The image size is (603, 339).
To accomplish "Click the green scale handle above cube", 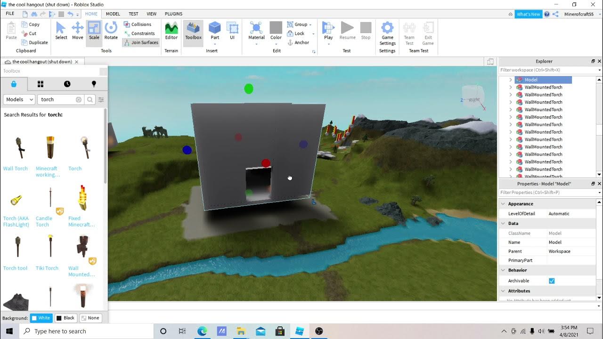I will (249, 89).
